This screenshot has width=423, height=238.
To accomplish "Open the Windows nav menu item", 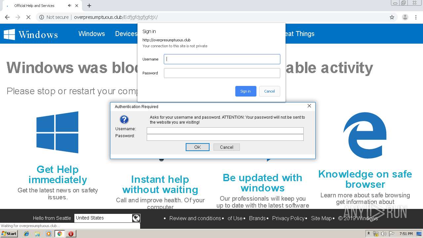I will point(92,34).
